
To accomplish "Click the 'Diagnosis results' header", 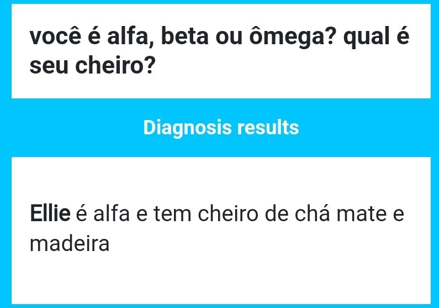I will (220, 128).
